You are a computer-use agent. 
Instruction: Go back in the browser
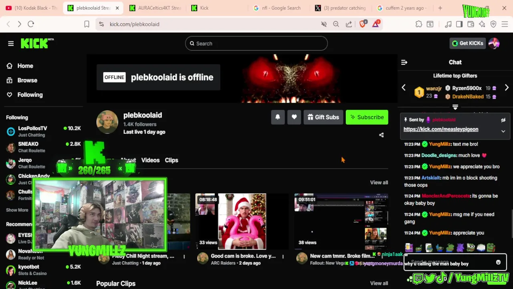[8, 24]
